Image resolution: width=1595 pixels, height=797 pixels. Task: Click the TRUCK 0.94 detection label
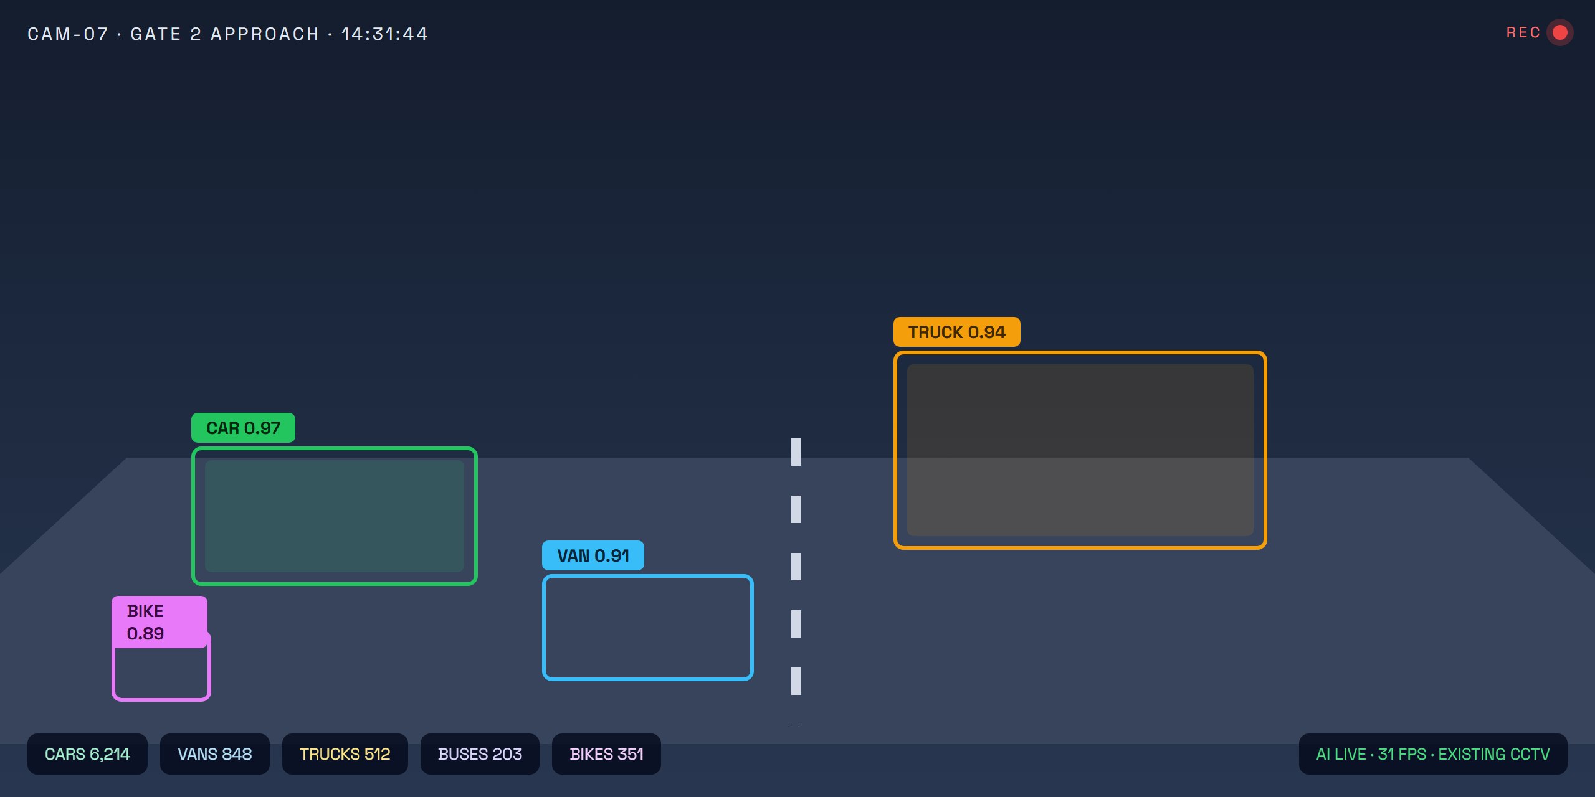957,332
